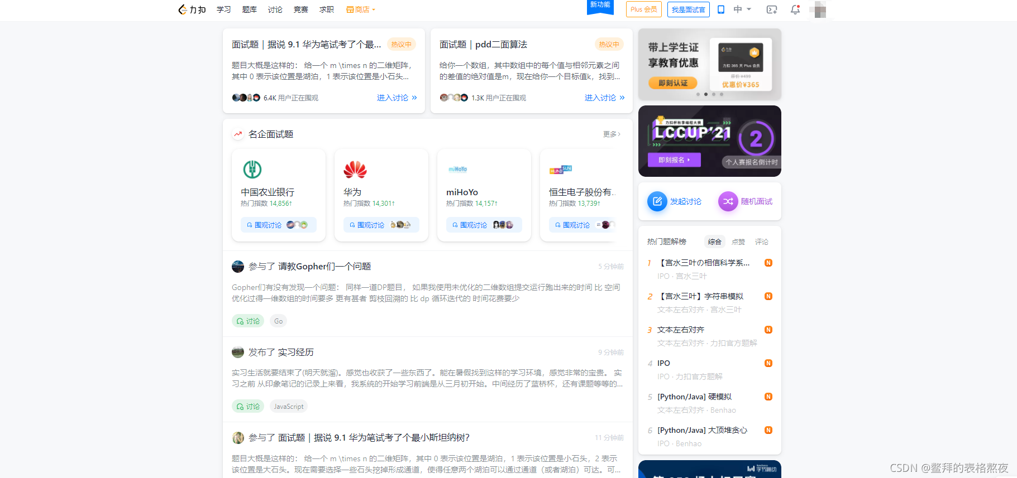Click viewer avatars on pdd card
Image resolution: width=1017 pixels, height=478 pixels.
click(453, 98)
